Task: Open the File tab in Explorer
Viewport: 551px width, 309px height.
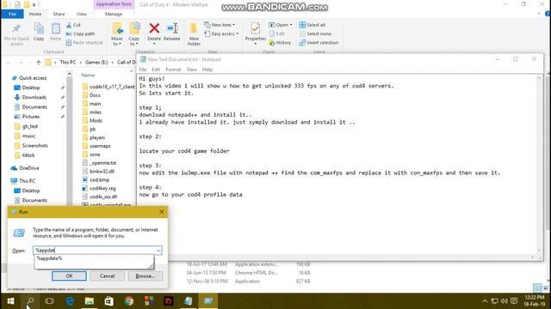Action: 12,14
